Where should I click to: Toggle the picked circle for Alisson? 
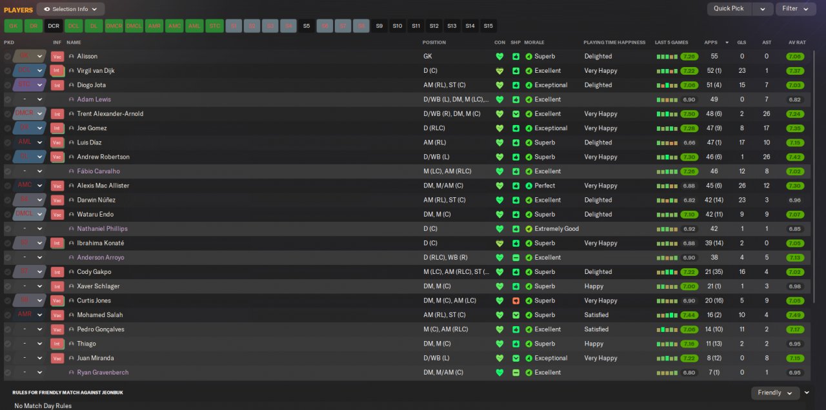8,57
